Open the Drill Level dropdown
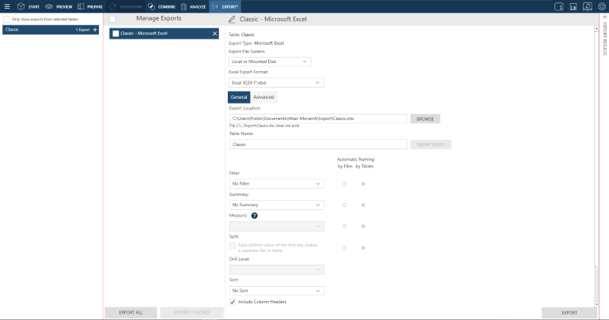The width and height of the screenshot is (609, 320). pos(277,269)
